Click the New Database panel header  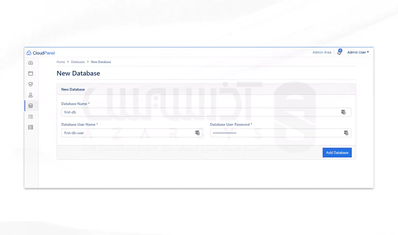(206, 89)
